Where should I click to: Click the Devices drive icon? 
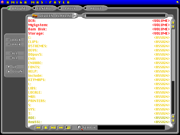coord(35,16)
